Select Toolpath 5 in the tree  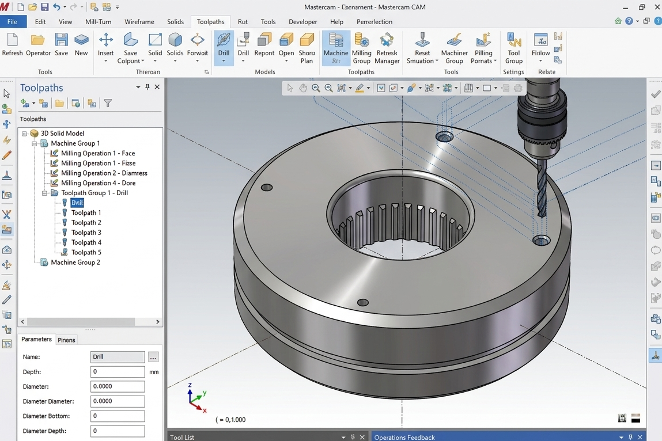point(86,252)
